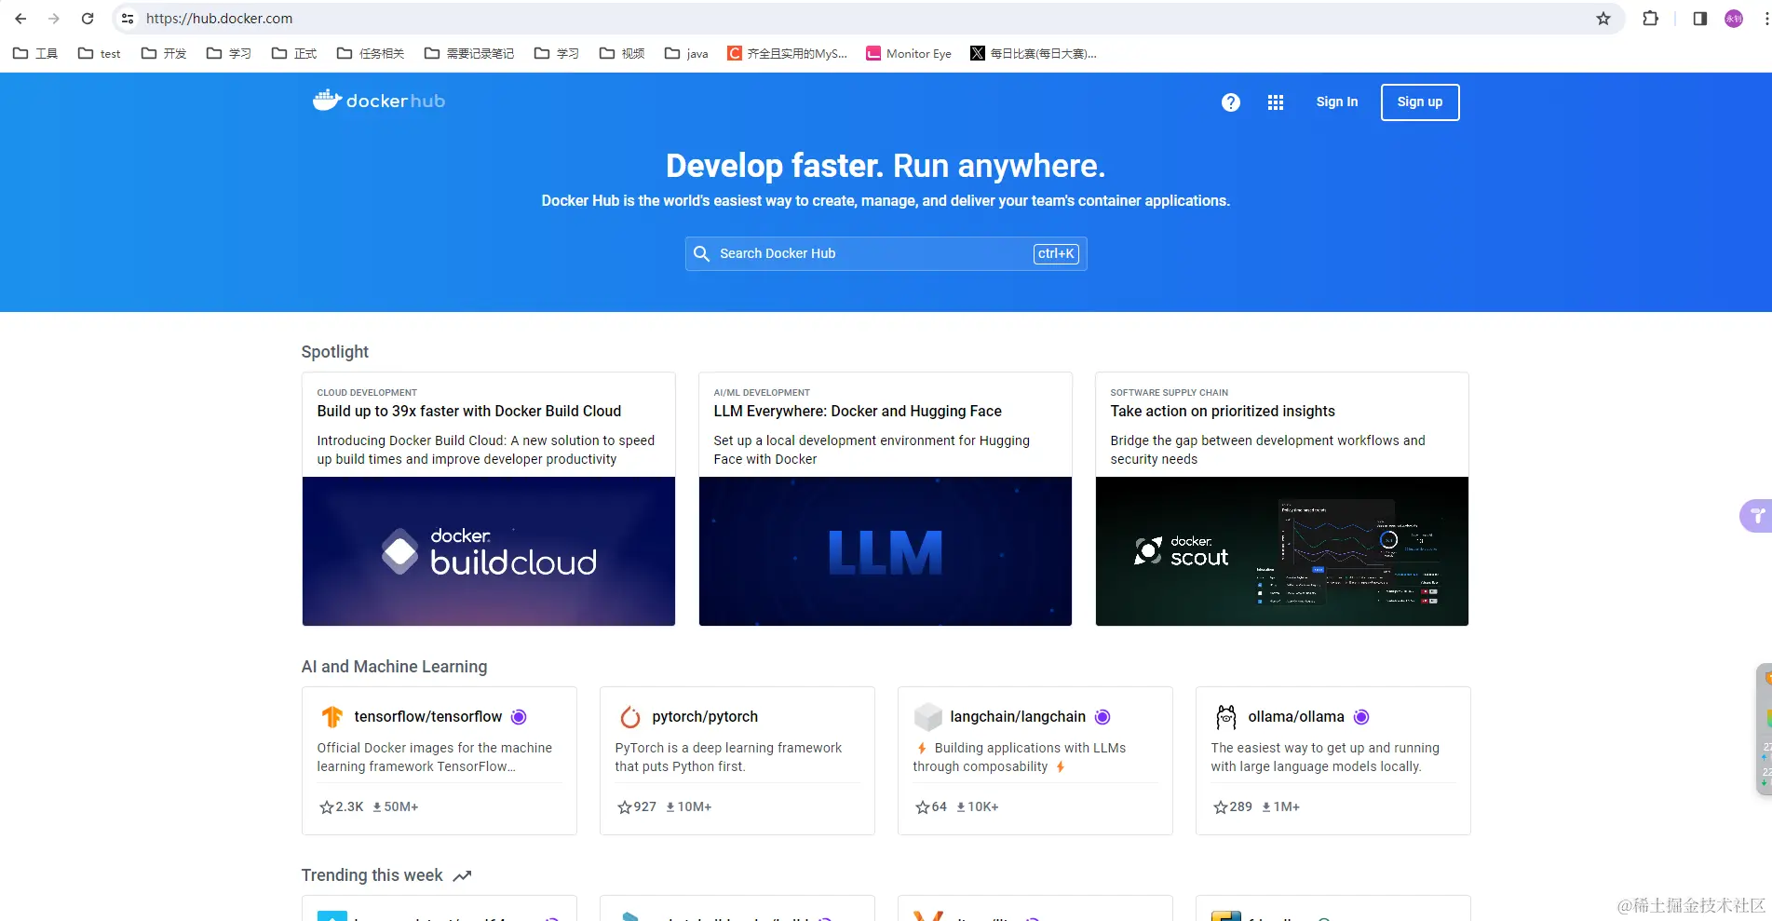Click the star icon on tensorflow card
The height and width of the screenshot is (921, 1772).
(327, 807)
